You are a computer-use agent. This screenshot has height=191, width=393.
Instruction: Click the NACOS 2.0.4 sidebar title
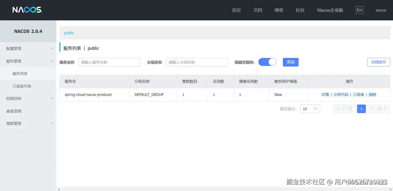(x=28, y=31)
